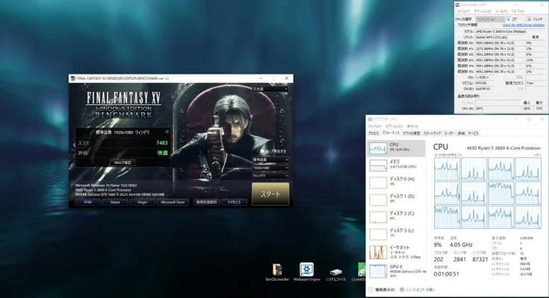The width and height of the screenshot is (549, 298).
Task: Switch to the アプリの履歴 tab
Action: 411,133
